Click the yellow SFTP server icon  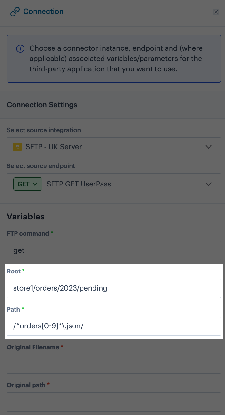point(17,147)
